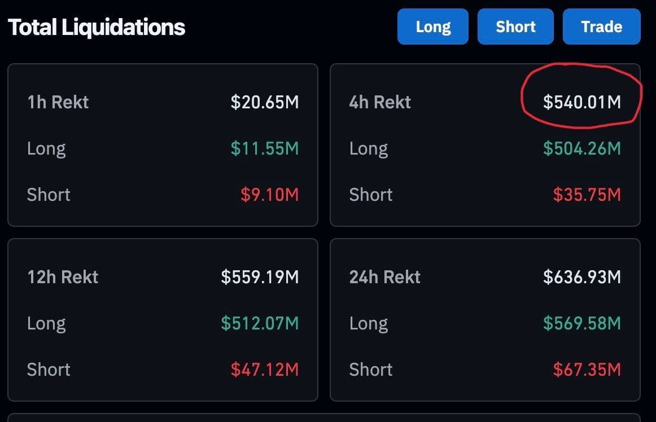Click 24h Long amount $569.58M

pyautogui.click(x=581, y=323)
